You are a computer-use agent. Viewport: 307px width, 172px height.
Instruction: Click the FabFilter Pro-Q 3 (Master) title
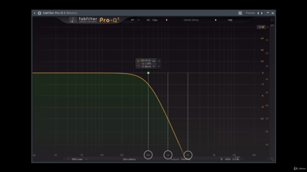click(x=60, y=13)
